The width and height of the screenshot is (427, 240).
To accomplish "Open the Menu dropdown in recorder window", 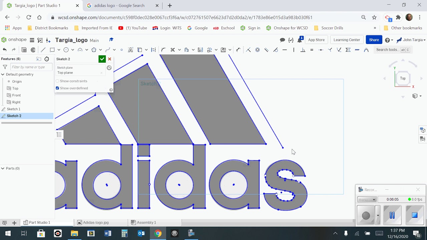I will point(367,199).
